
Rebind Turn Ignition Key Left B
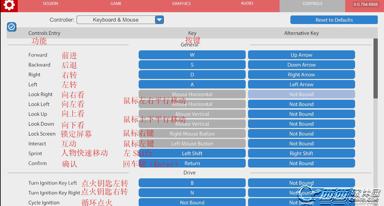coord(192,183)
